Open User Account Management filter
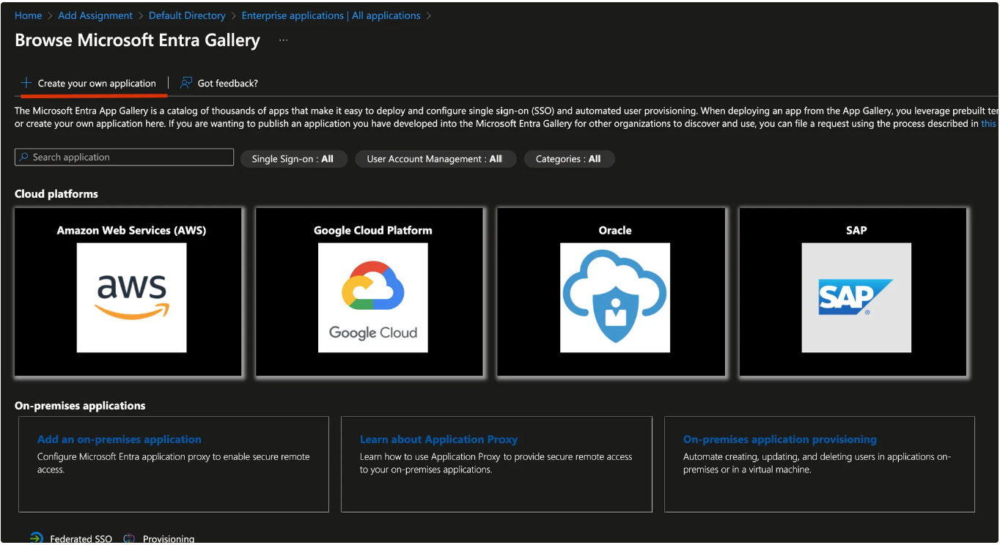Screen dimensions: 1000x545 tap(435, 159)
